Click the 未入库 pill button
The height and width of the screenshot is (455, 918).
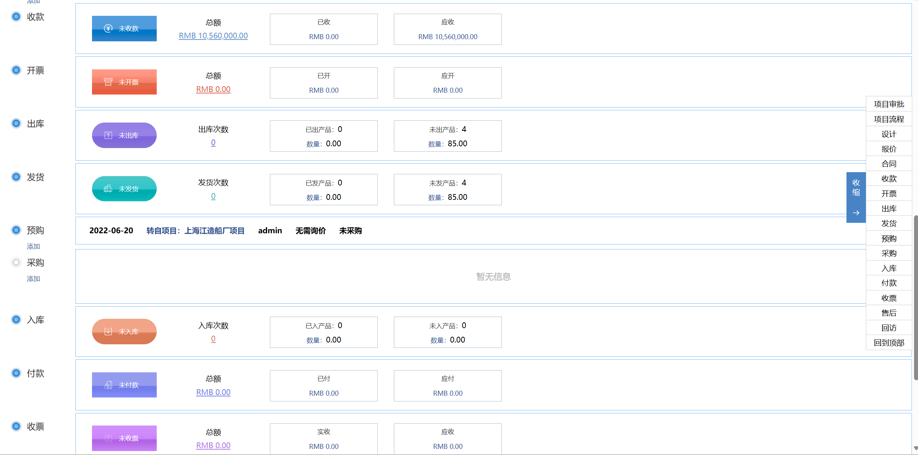(124, 332)
